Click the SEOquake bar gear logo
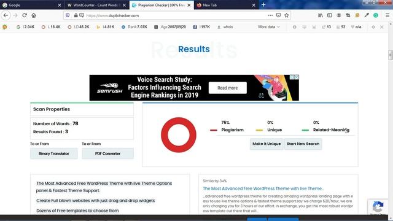The height and width of the screenshot is (221, 393). pos(4,27)
